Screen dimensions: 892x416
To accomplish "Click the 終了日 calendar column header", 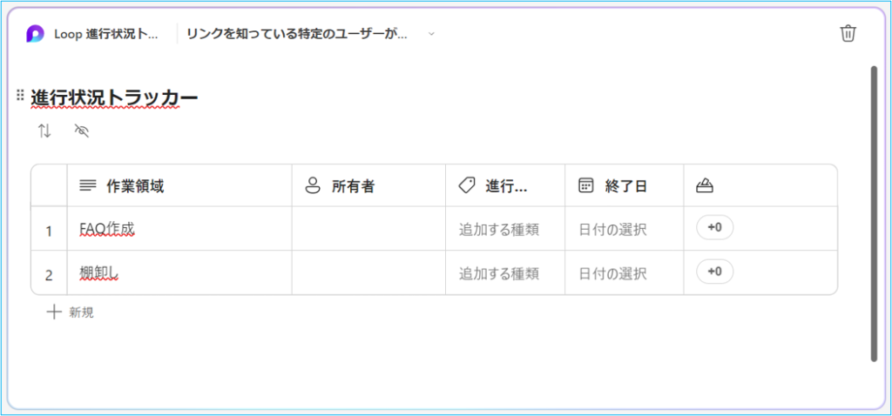I will [x=625, y=185].
